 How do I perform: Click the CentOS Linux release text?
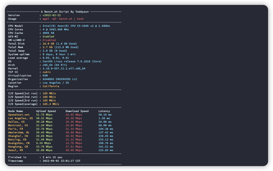pyautogui.click(x=72, y=61)
